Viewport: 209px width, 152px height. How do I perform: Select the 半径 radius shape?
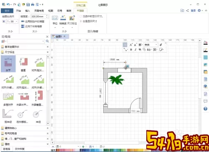(38, 116)
